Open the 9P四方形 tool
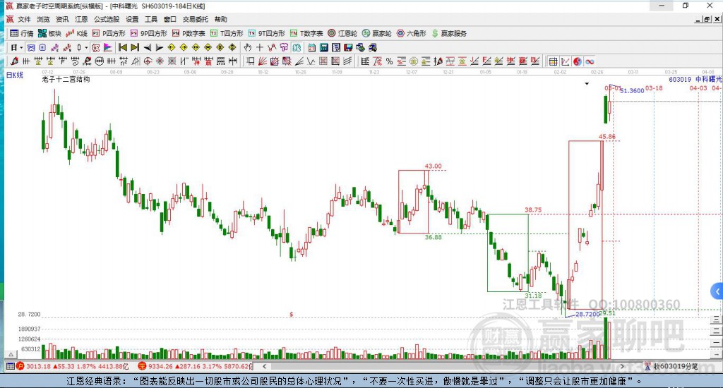 point(149,33)
